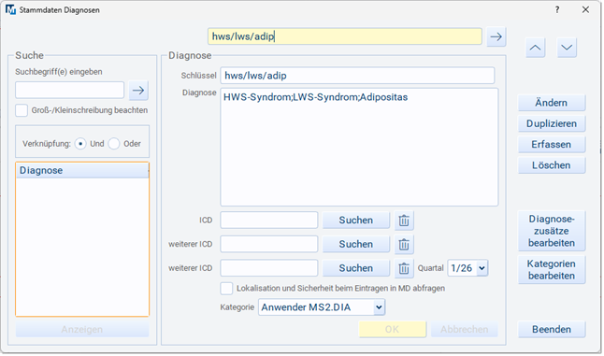Enable Groß-/Kleinschreibung beachten checkbox

(x=22, y=110)
